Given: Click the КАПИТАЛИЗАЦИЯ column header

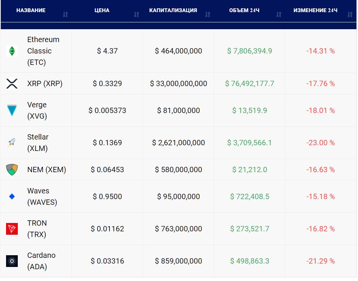Looking at the screenshot, I should pyautogui.click(x=173, y=10).
